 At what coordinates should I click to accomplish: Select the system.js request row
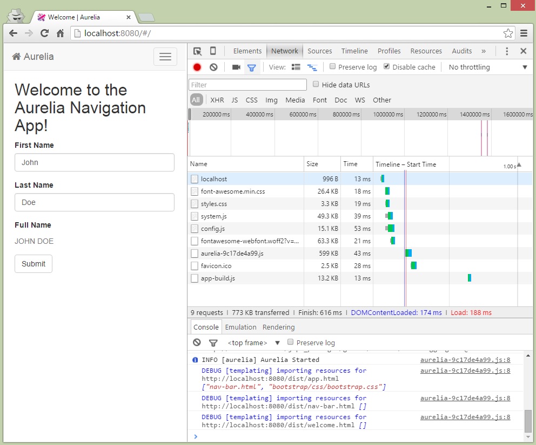click(x=360, y=216)
